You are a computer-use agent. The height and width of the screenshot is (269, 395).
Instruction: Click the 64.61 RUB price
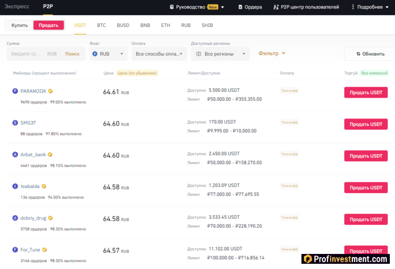click(116, 92)
